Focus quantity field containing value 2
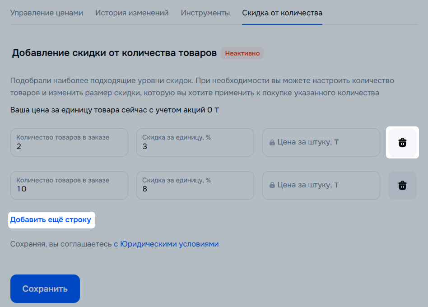Screen dimensions: 428x307 [69, 143]
